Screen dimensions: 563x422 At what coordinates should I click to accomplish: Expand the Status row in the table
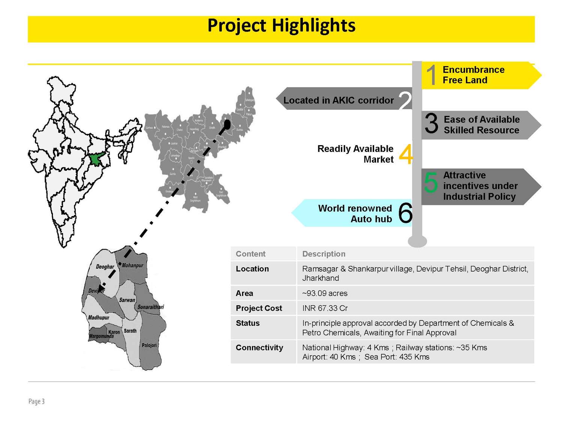pyautogui.click(x=248, y=323)
